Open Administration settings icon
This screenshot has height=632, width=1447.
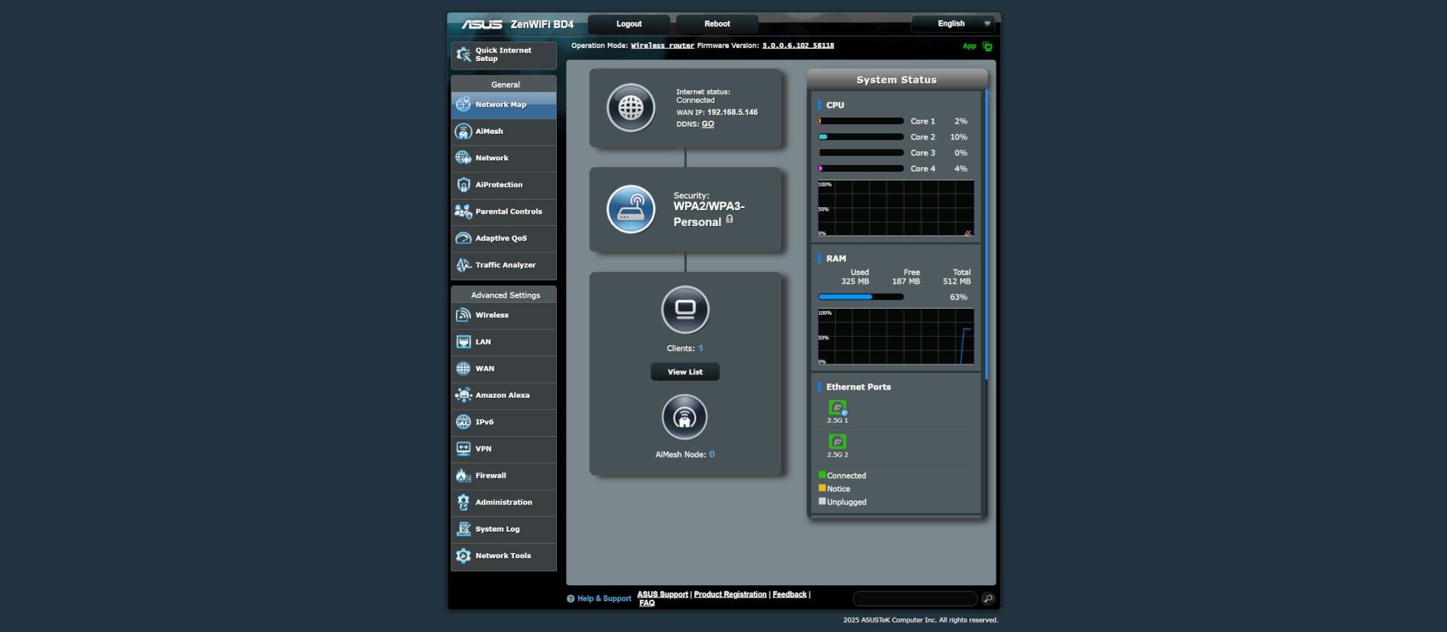(x=463, y=502)
